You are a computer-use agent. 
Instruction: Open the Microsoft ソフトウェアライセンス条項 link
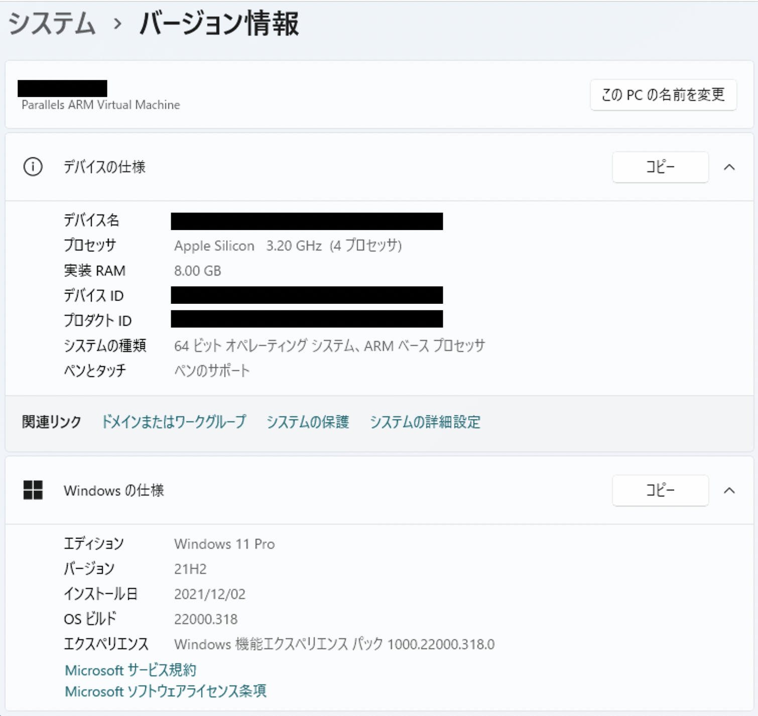[166, 691]
